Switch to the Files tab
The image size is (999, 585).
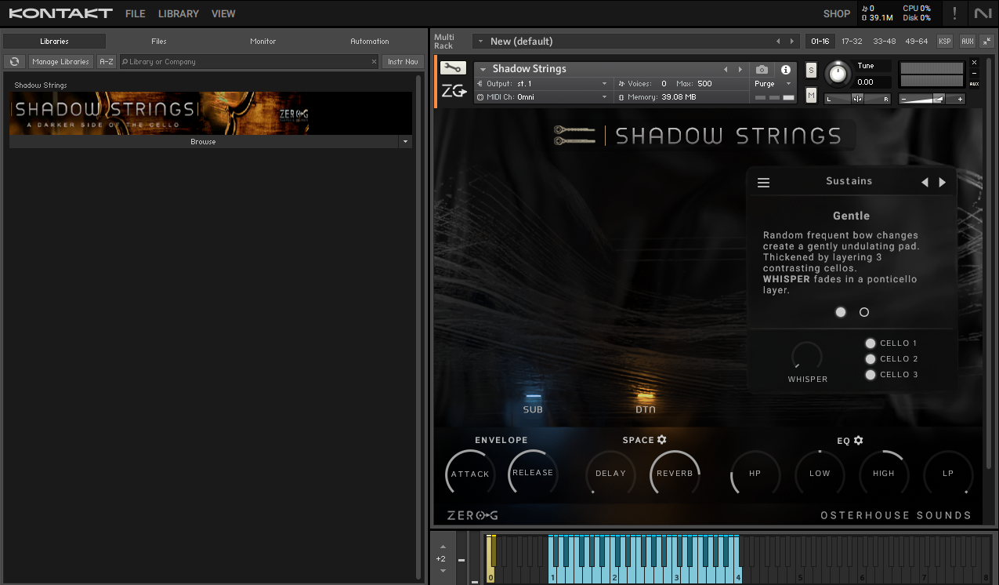tap(158, 41)
